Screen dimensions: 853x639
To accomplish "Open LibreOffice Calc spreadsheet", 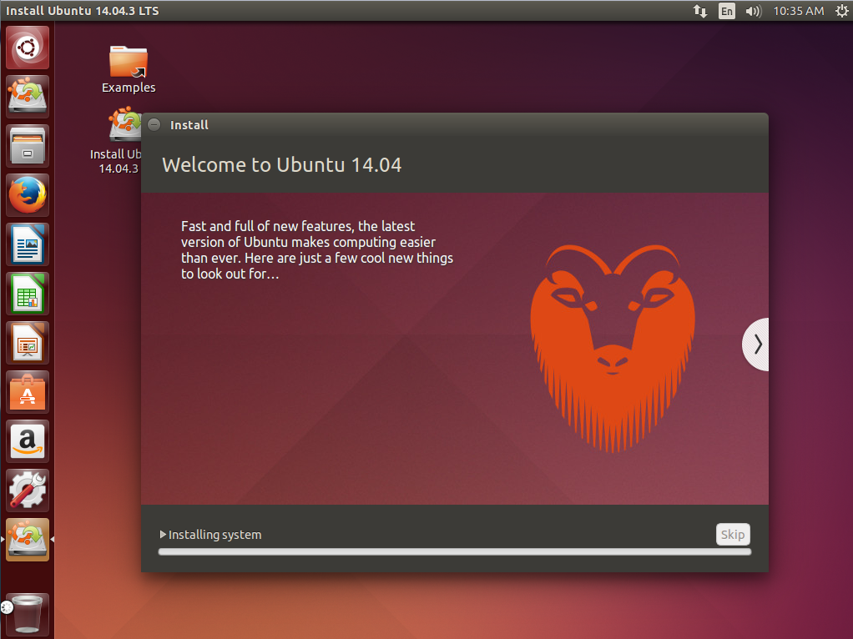I will (x=28, y=294).
